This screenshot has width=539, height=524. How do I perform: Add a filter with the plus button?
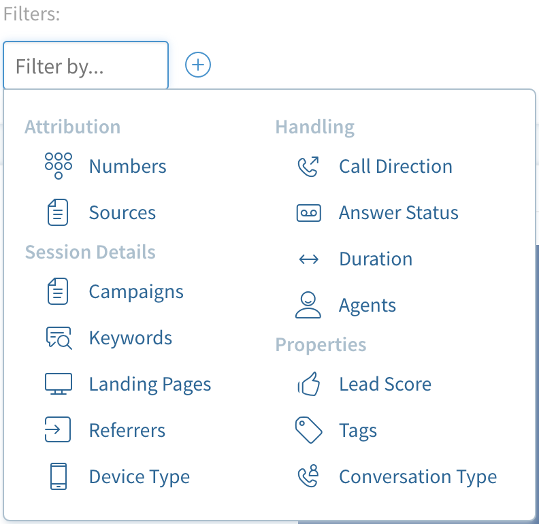coord(198,65)
